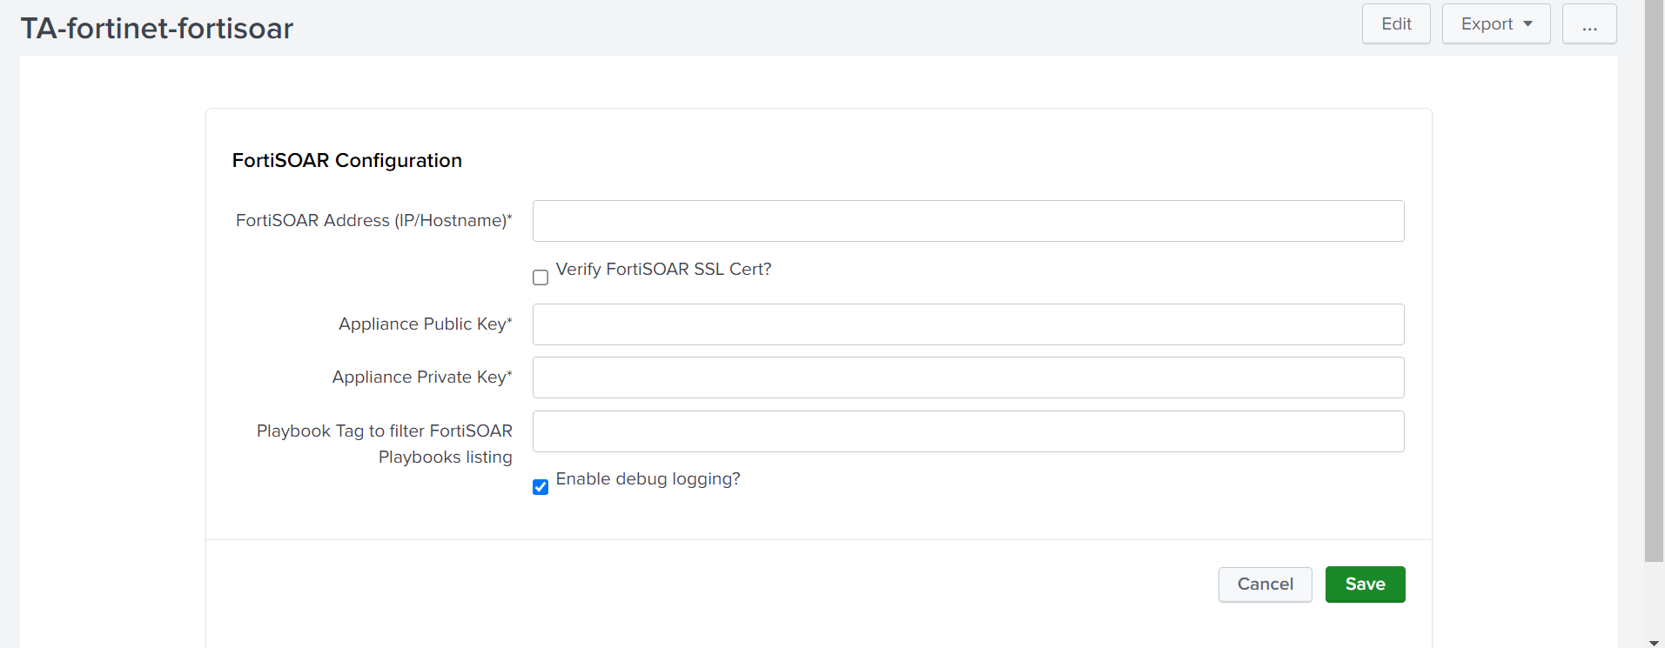Focus the FortiSOAR Address input field
The image size is (1665, 648).
(x=968, y=221)
